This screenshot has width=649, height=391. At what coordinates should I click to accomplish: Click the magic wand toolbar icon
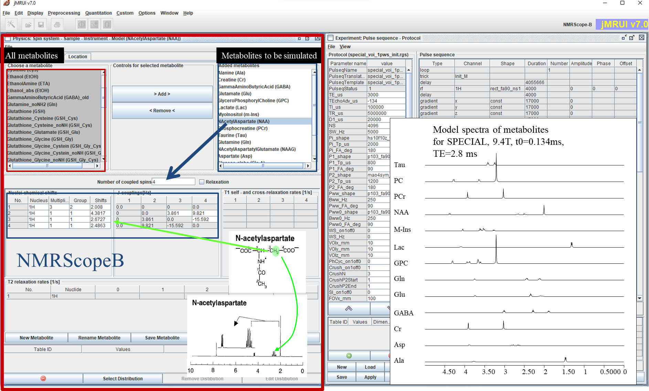[x=11, y=24]
